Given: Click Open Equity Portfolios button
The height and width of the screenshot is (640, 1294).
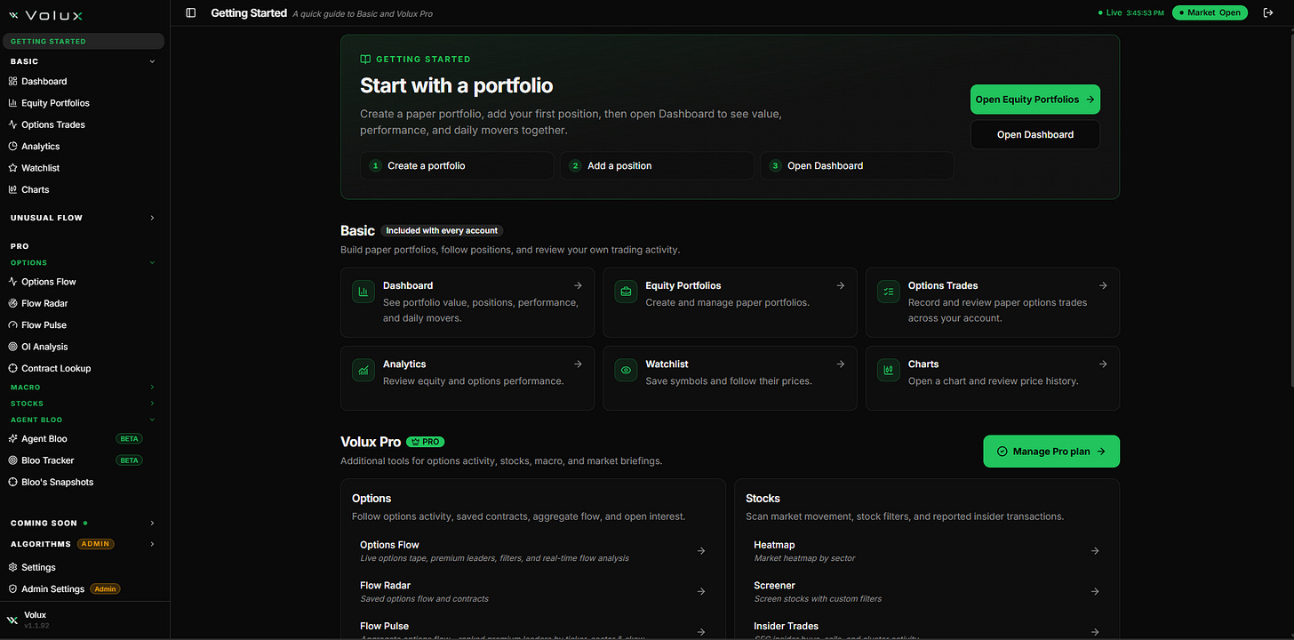Looking at the screenshot, I should tap(1034, 100).
